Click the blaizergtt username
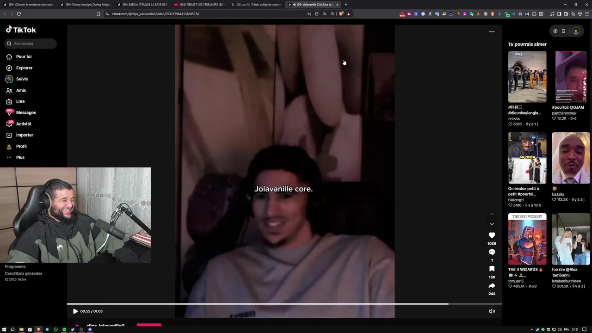Viewport: 592px width, 333px height. [516, 200]
